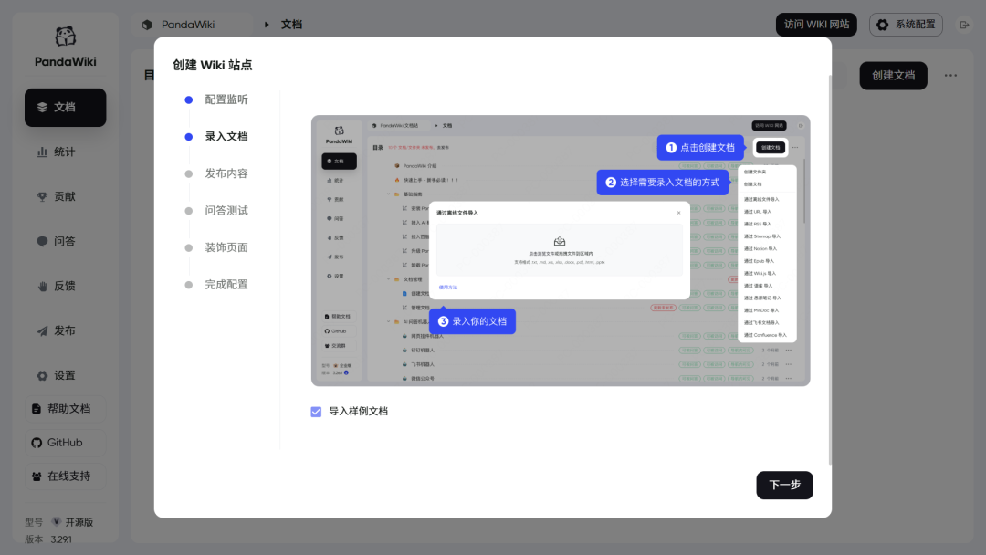Click the 文档 breadcrumb label
The image size is (986, 555).
point(291,25)
